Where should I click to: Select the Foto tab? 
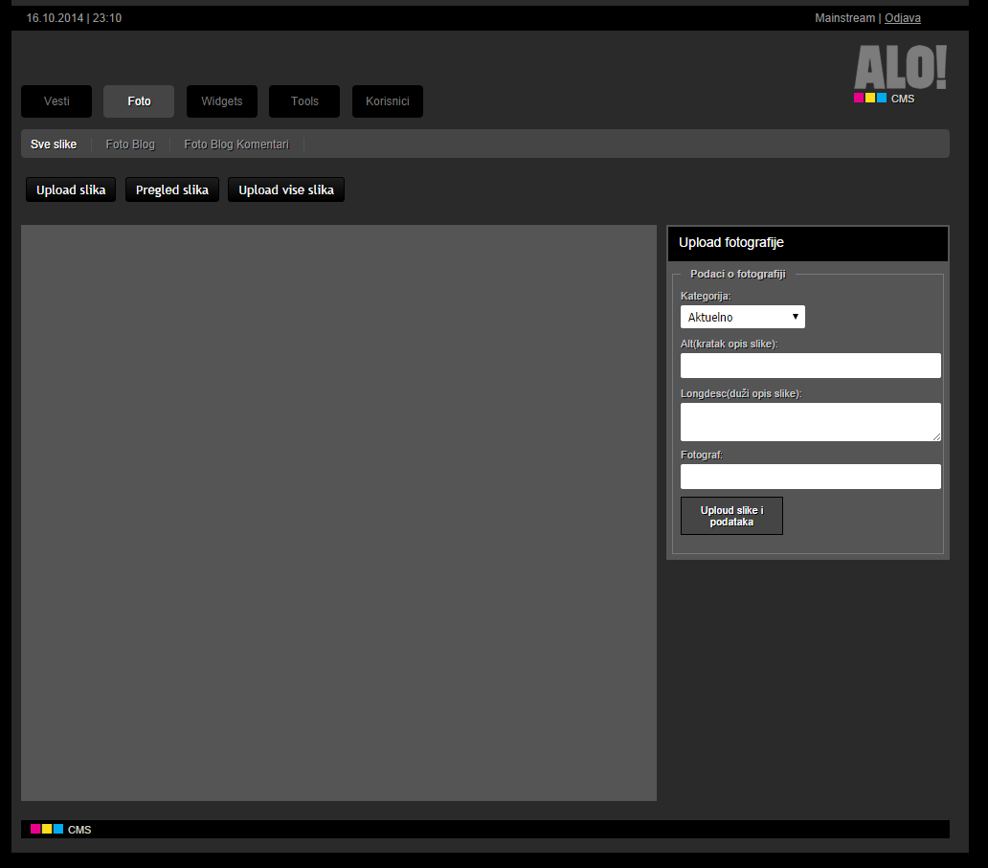[x=139, y=101]
